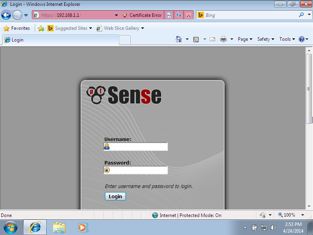Open the network tray icon
Image resolution: width=313 pixels, height=235 pixels.
[264, 228]
